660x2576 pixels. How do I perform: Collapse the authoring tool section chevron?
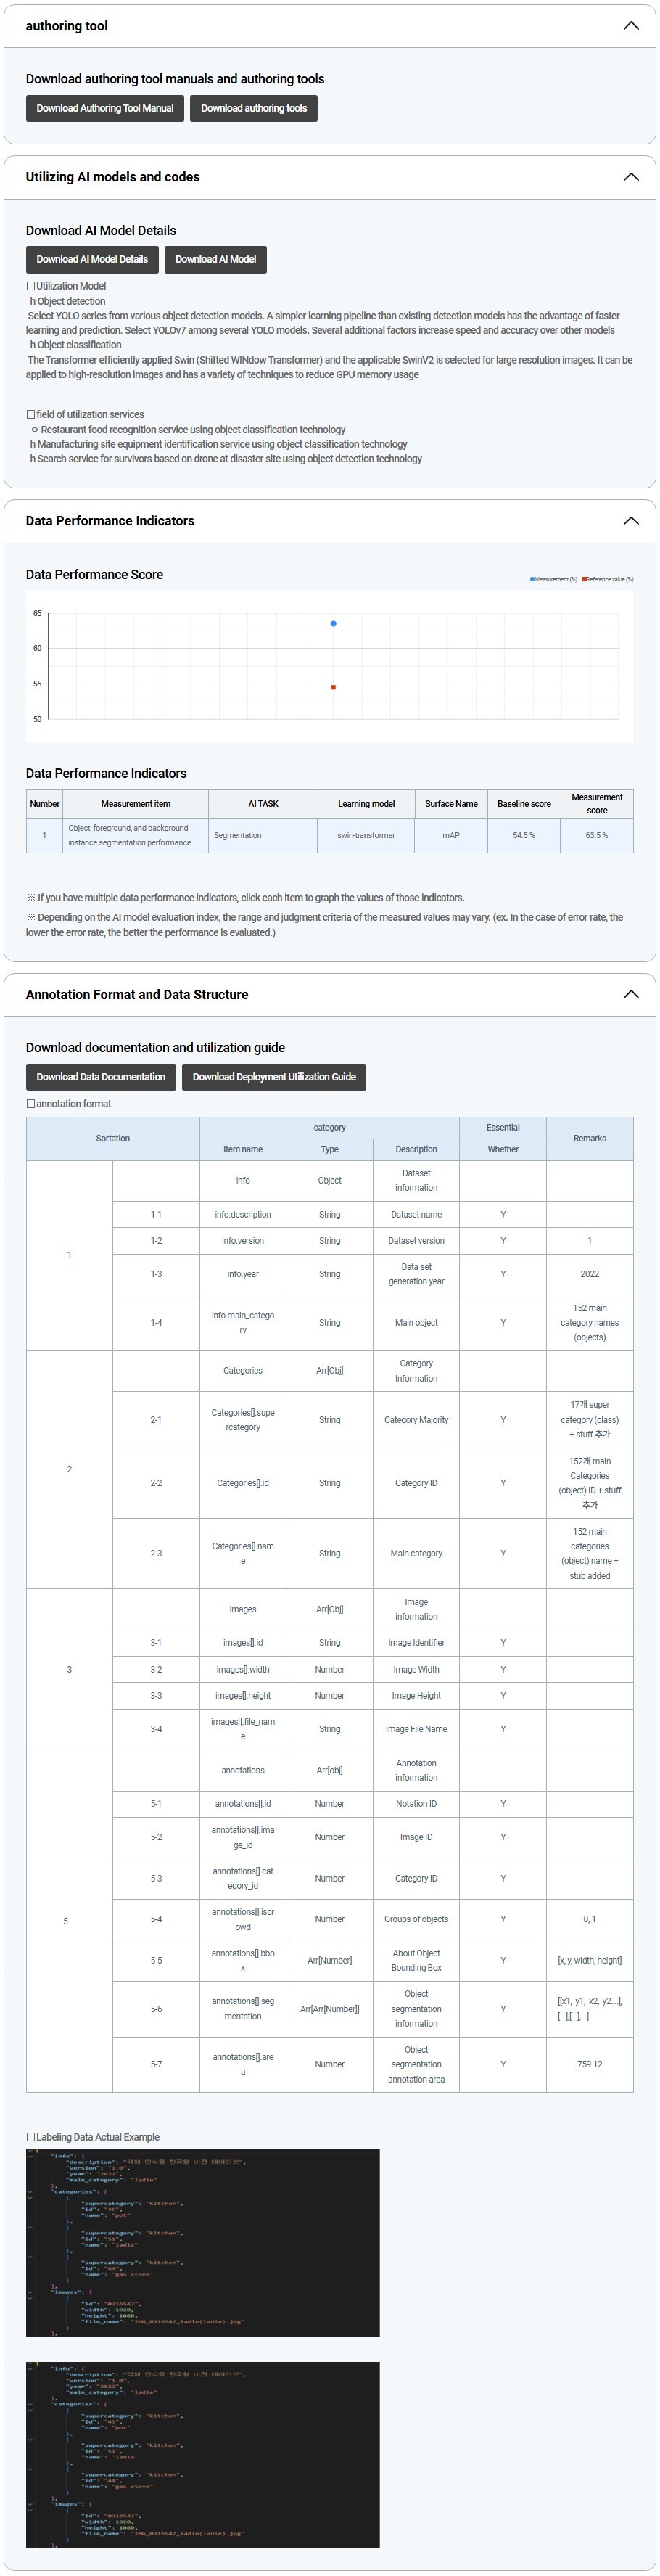click(x=630, y=26)
